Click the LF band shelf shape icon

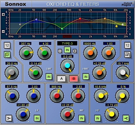tap(9, 118)
